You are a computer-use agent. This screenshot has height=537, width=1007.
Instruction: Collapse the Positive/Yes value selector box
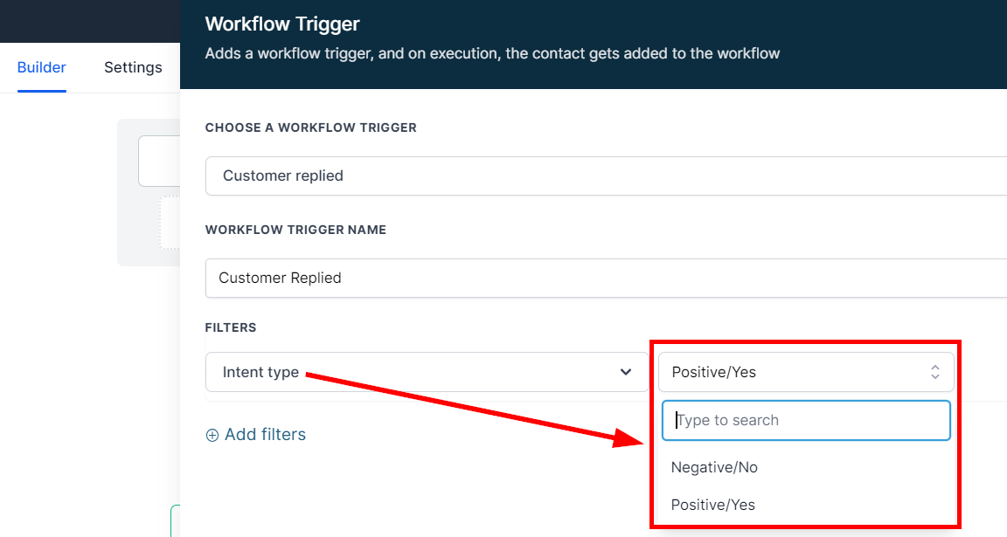click(x=804, y=372)
